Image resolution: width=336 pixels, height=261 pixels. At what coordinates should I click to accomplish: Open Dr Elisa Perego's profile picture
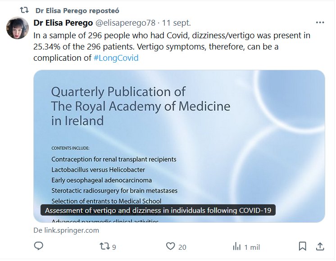pos(18,28)
